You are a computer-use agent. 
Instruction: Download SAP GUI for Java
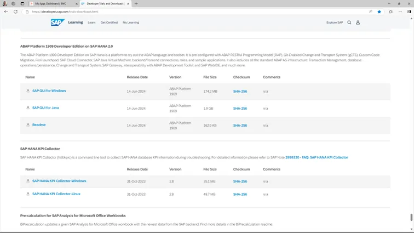coord(45,107)
